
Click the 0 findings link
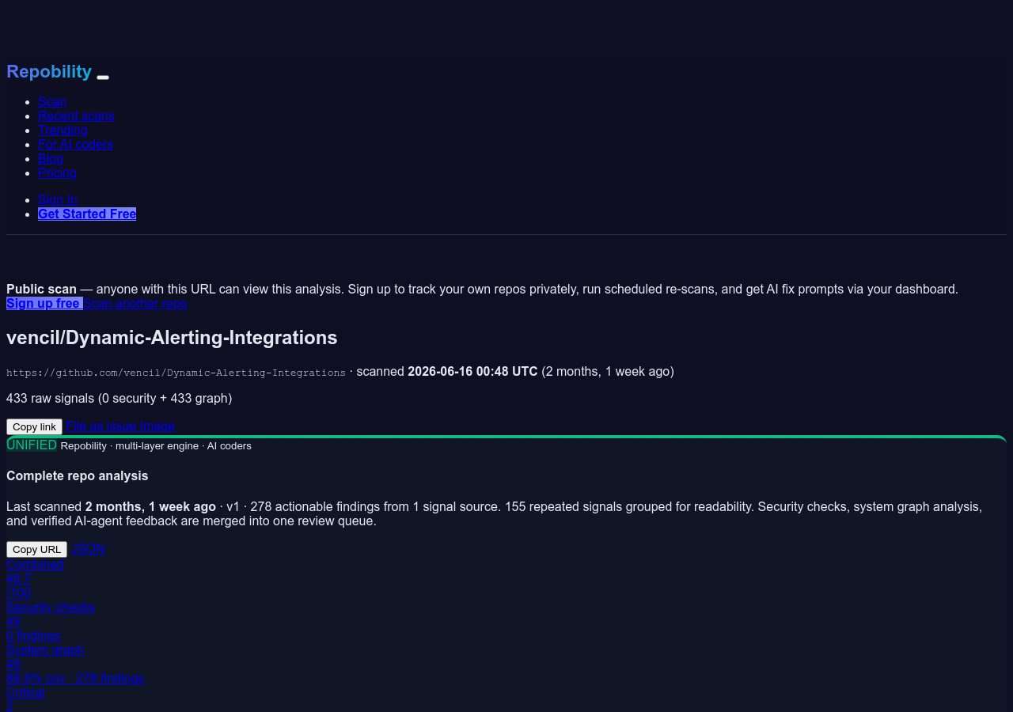33,635
